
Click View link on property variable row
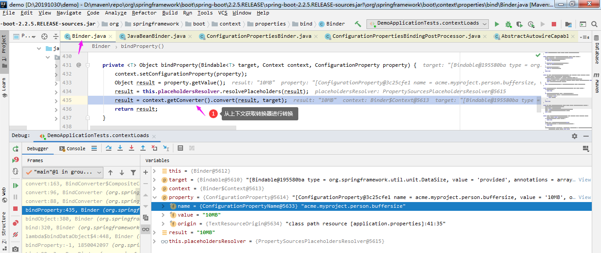tap(585, 197)
